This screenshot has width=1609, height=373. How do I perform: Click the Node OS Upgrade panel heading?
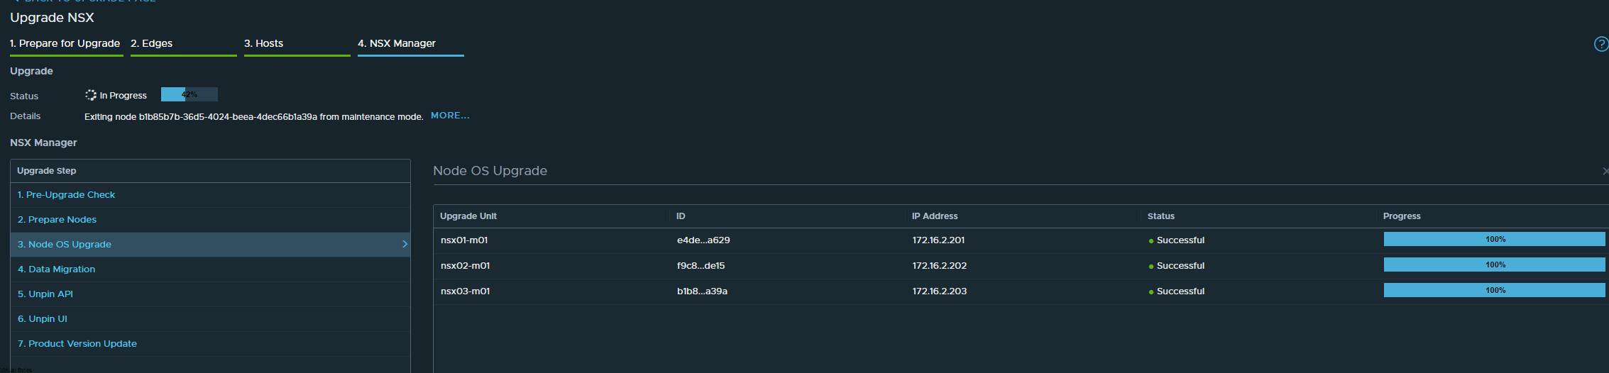(x=490, y=171)
